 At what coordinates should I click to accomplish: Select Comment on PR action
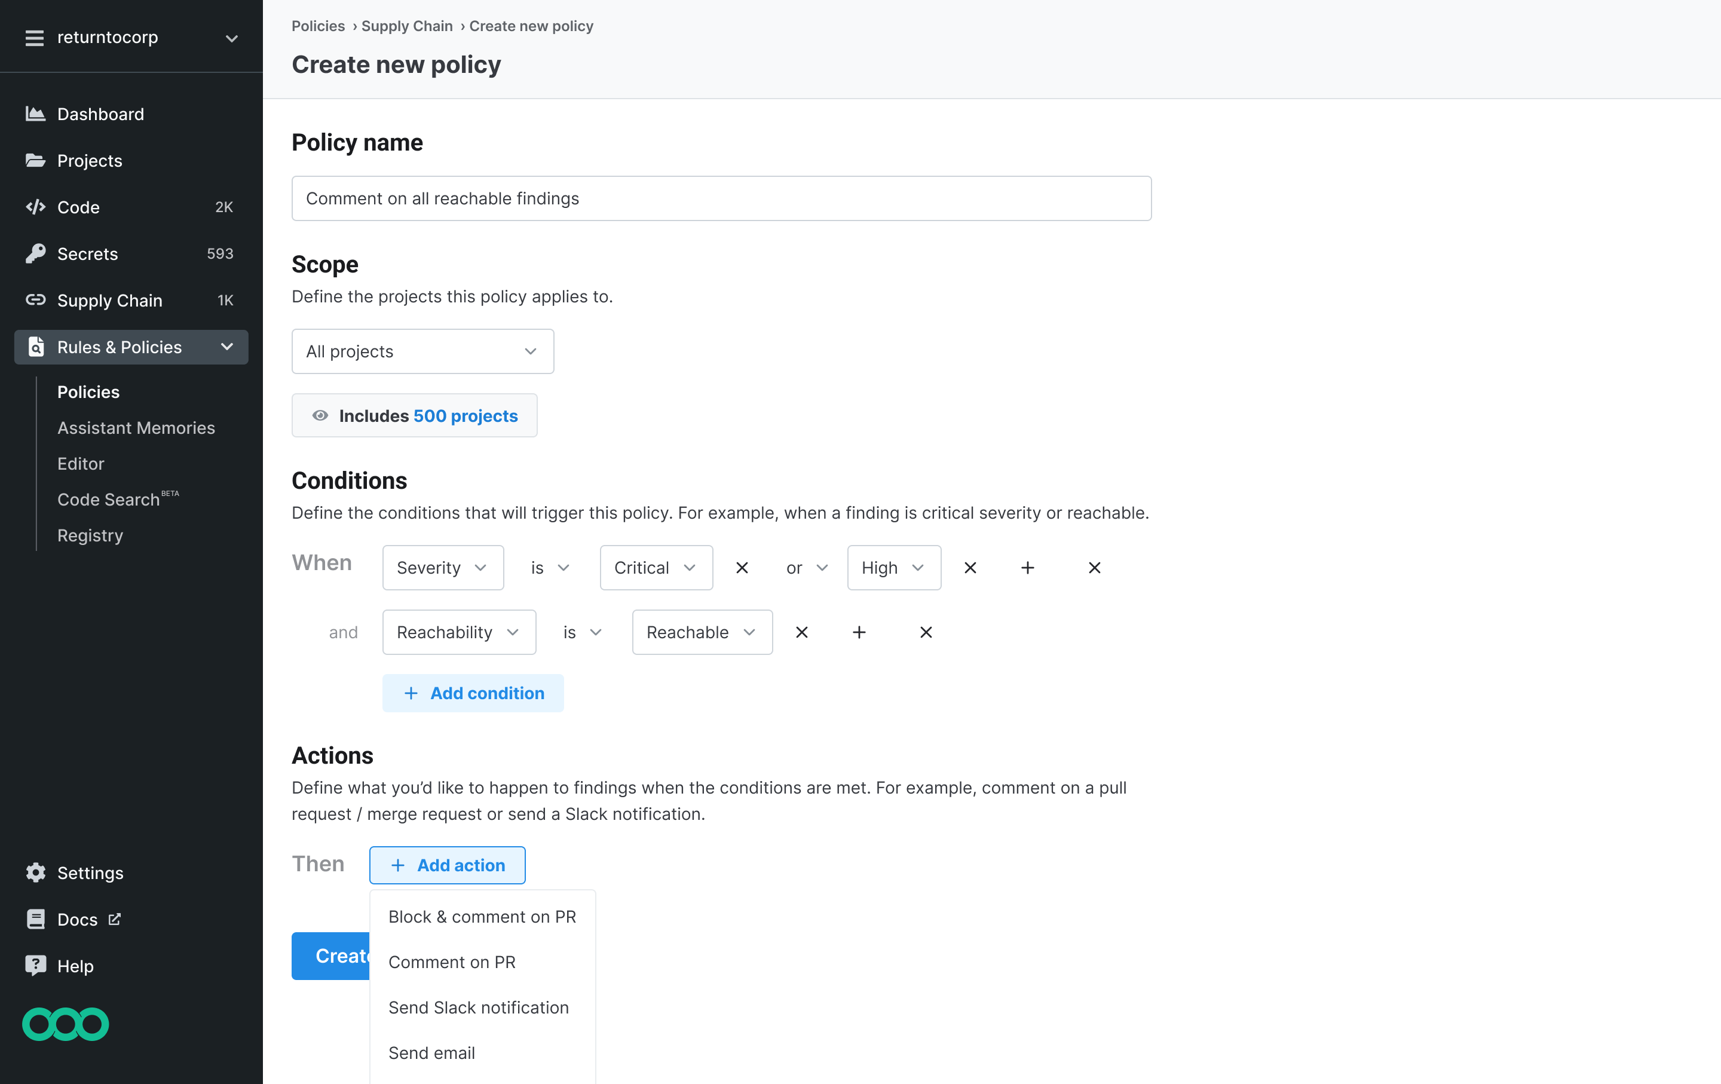click(x=452, y=962)
